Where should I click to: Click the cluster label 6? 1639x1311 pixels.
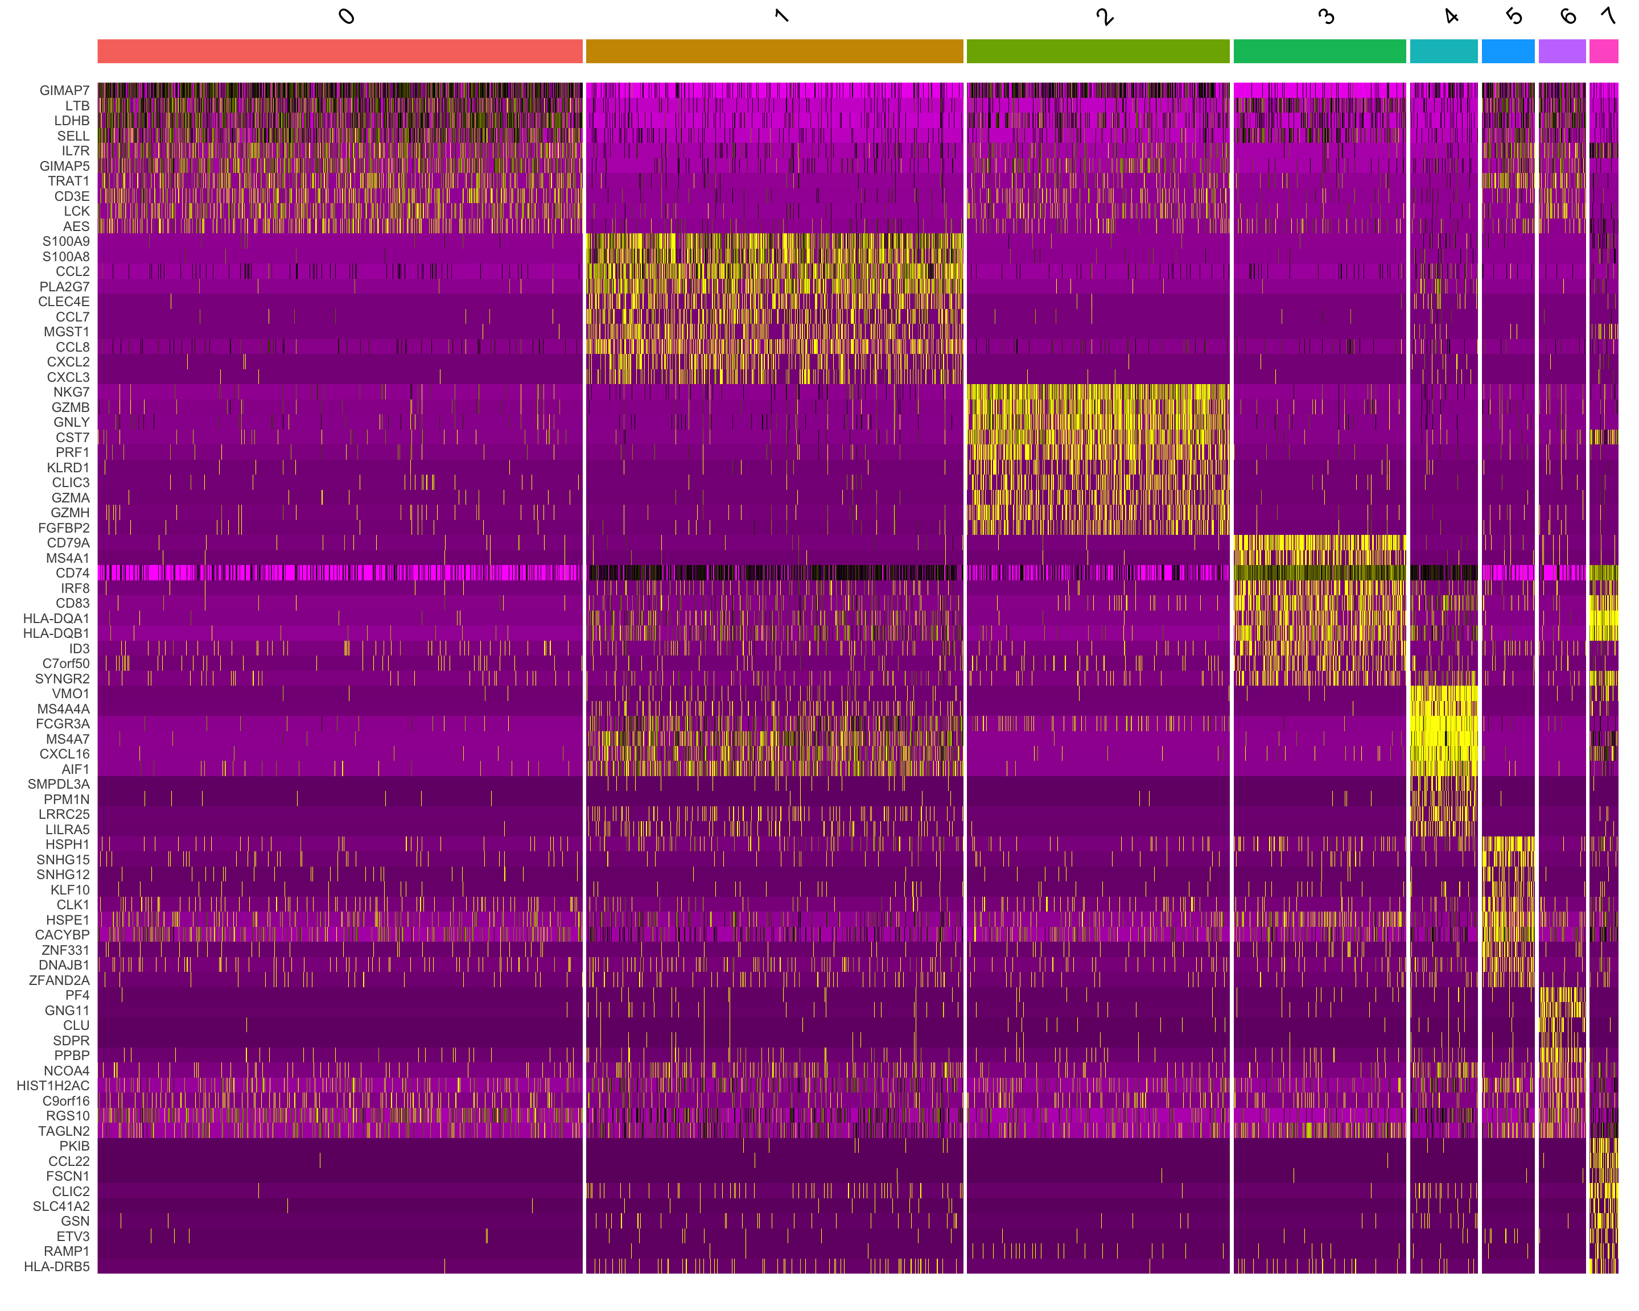click(1568, 16)
